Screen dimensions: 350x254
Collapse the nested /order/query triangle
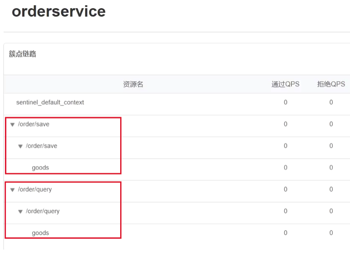click(20, 212)
